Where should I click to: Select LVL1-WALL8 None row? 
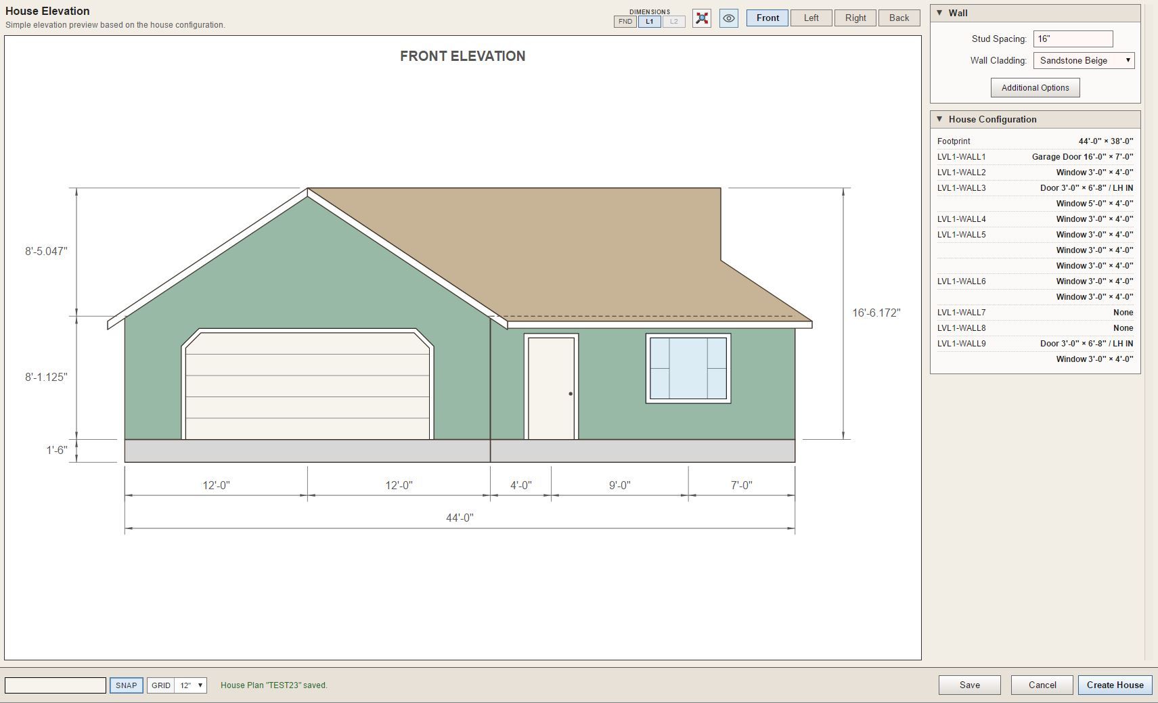[1035, 328]
